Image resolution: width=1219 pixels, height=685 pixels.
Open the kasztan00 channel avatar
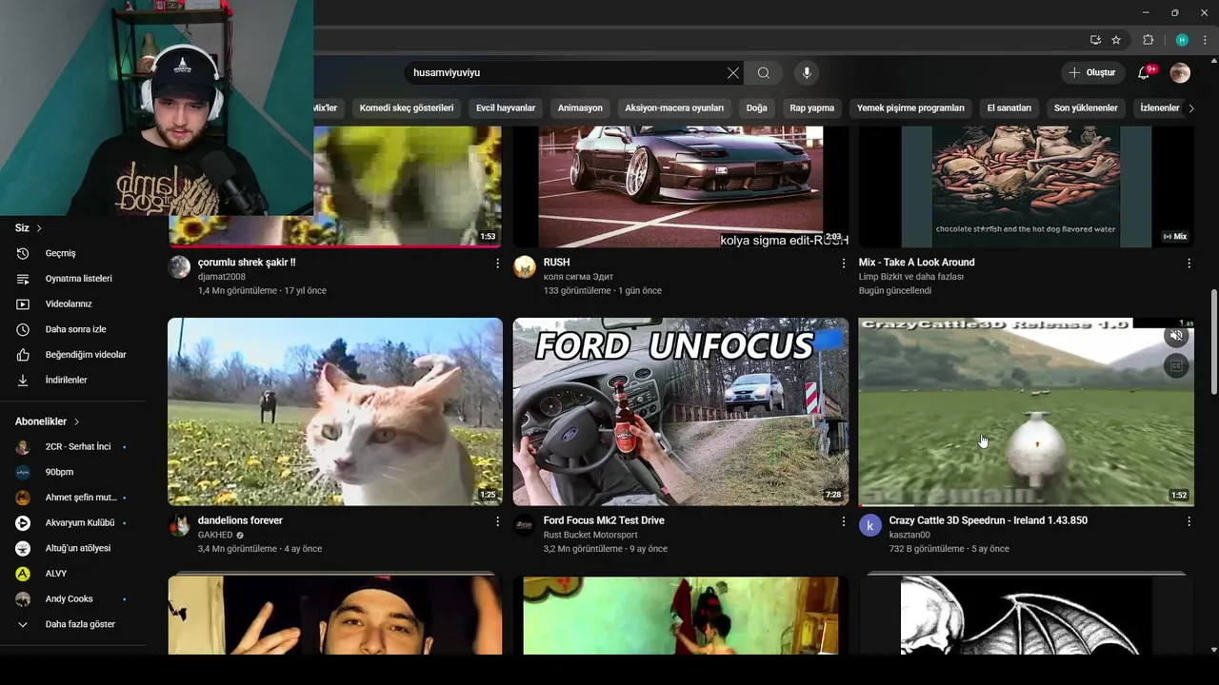[x=870, y=525]
